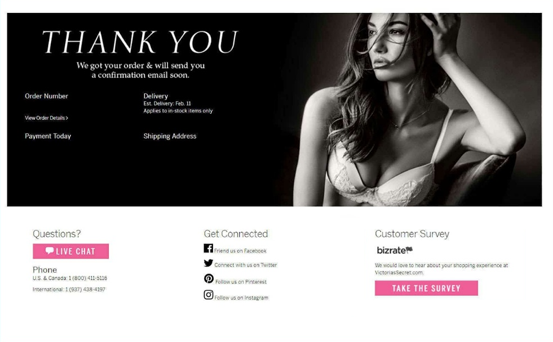The width and height of the screenshot is (553, 342).
Task: Open Follow us on Instagram link
Action: tap(241, 298)
